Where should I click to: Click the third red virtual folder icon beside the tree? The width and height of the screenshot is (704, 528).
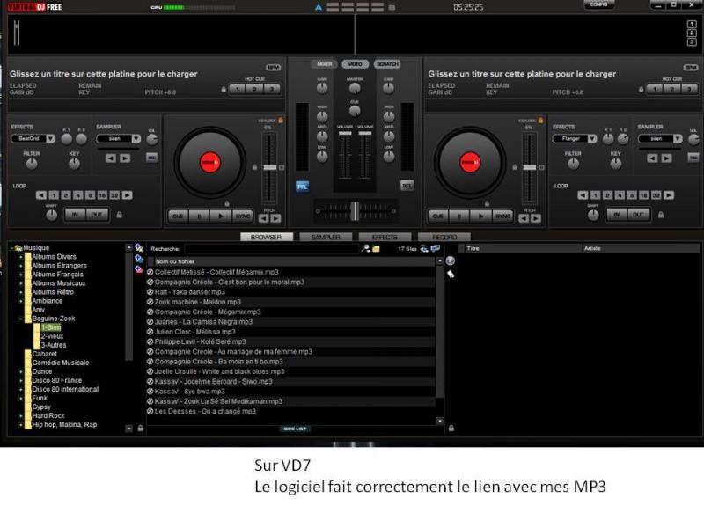click(139, 269)
